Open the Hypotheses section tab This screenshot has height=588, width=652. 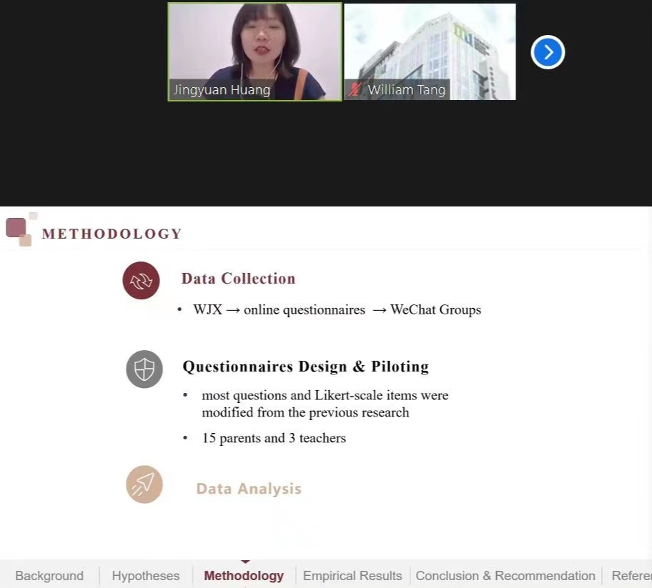(x=146, y=576)
